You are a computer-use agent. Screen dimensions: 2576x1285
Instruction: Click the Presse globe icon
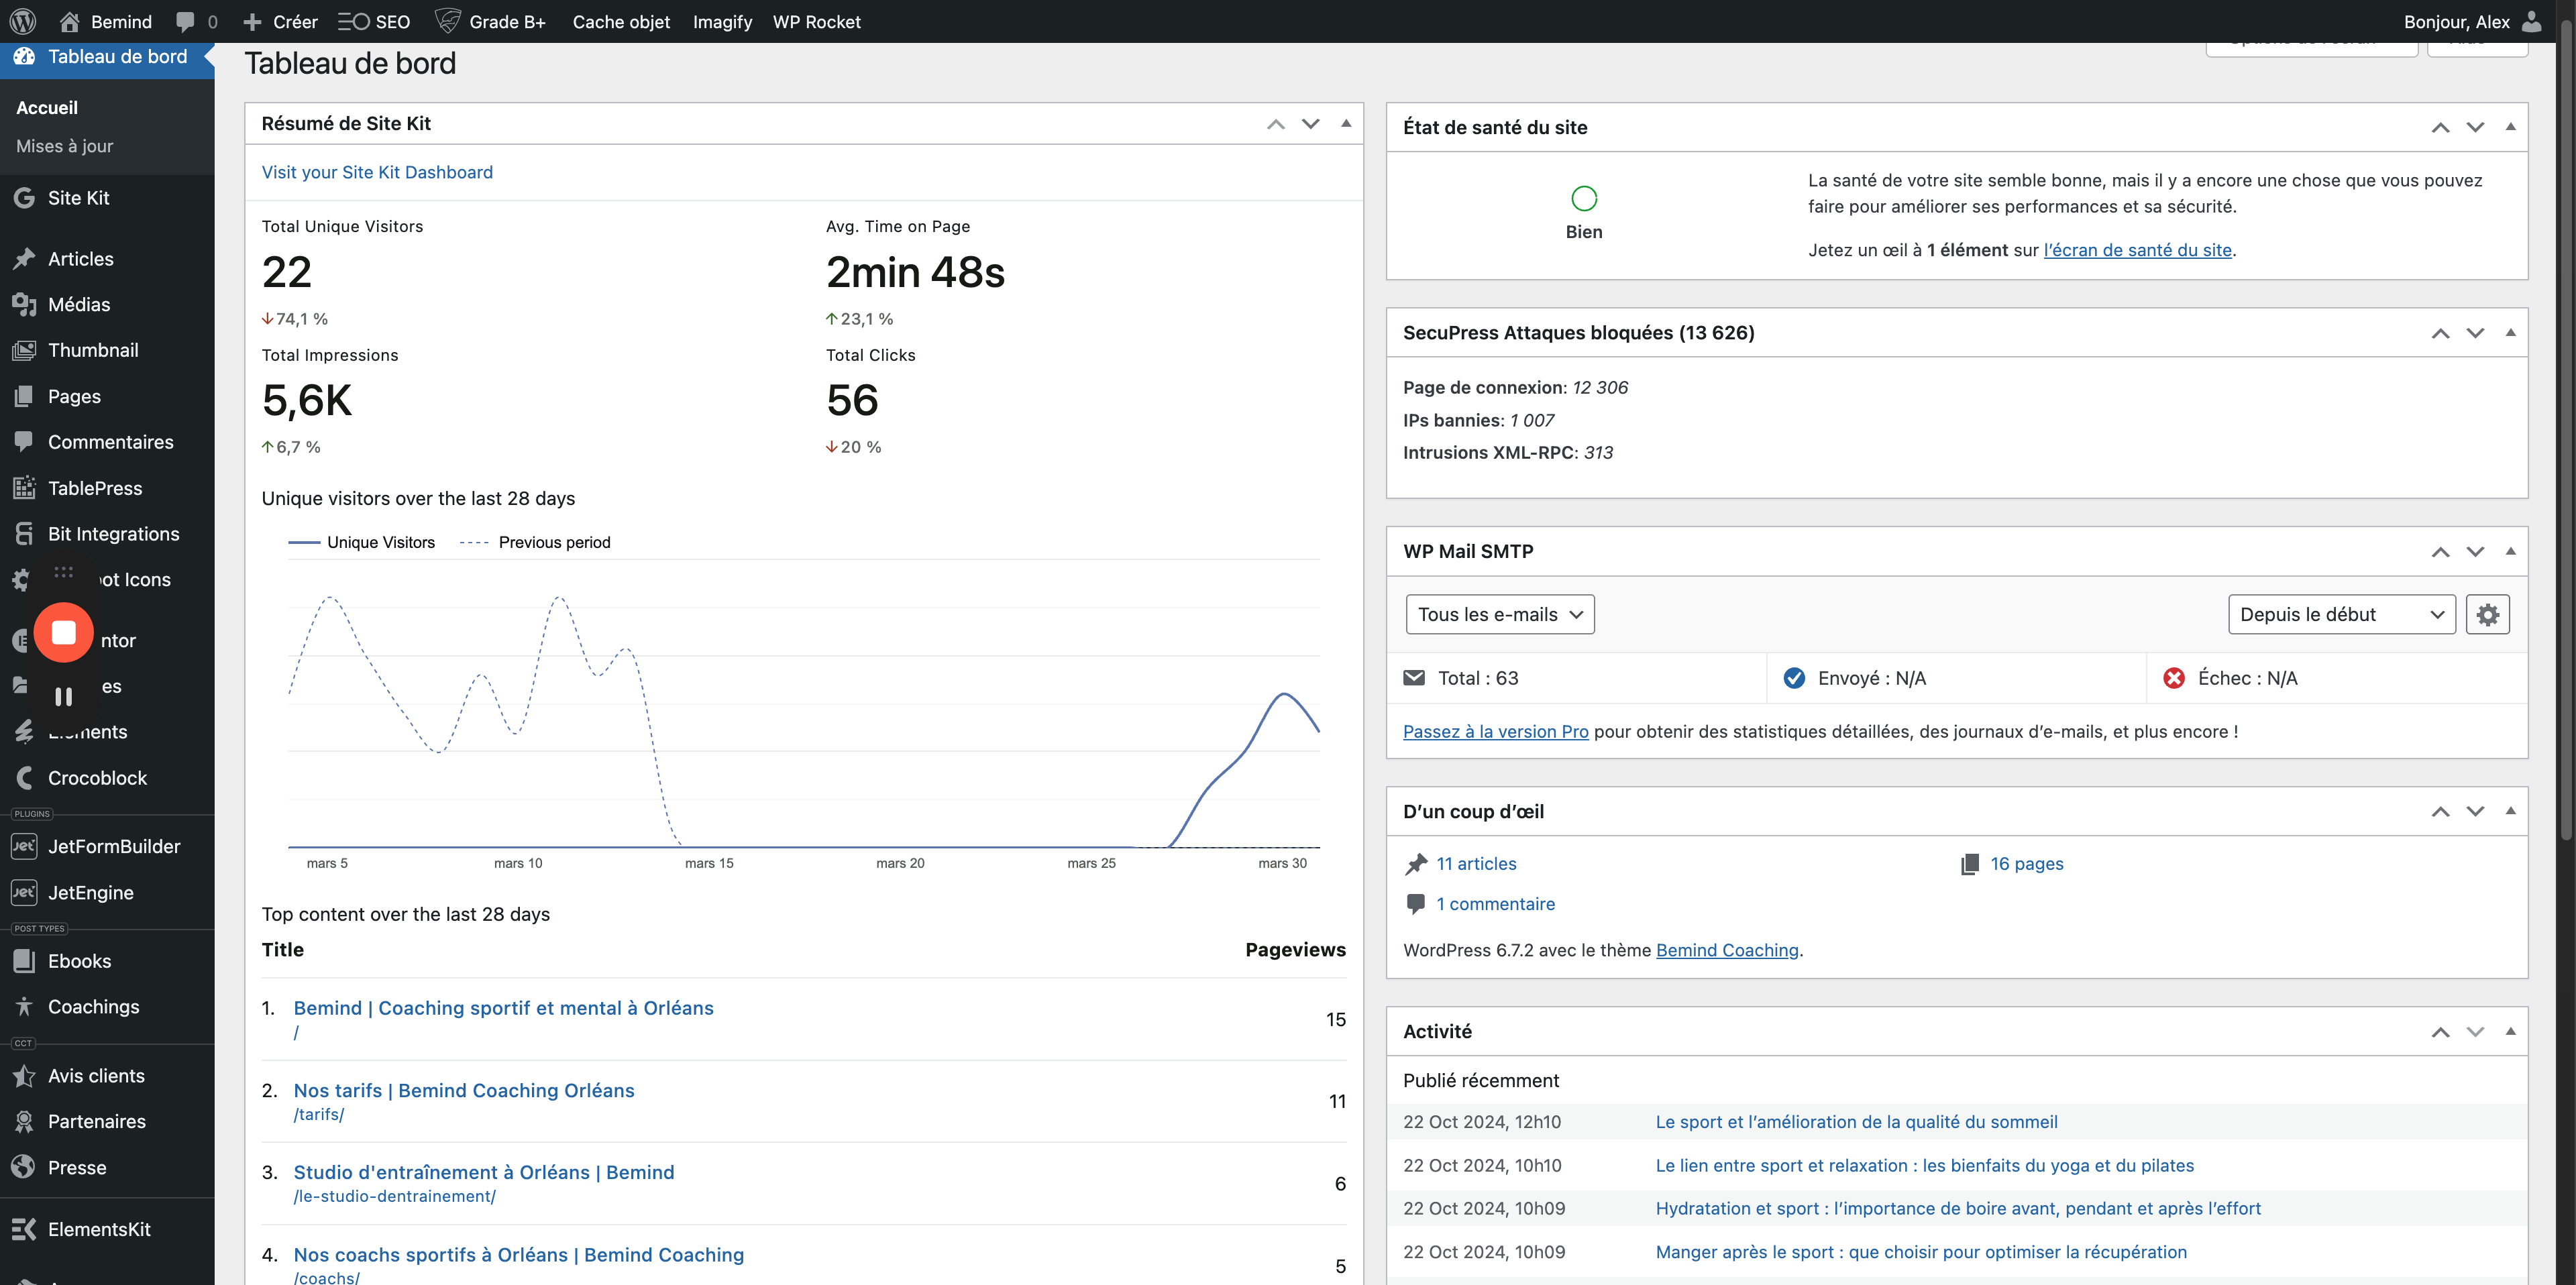tap(24, 1167)
